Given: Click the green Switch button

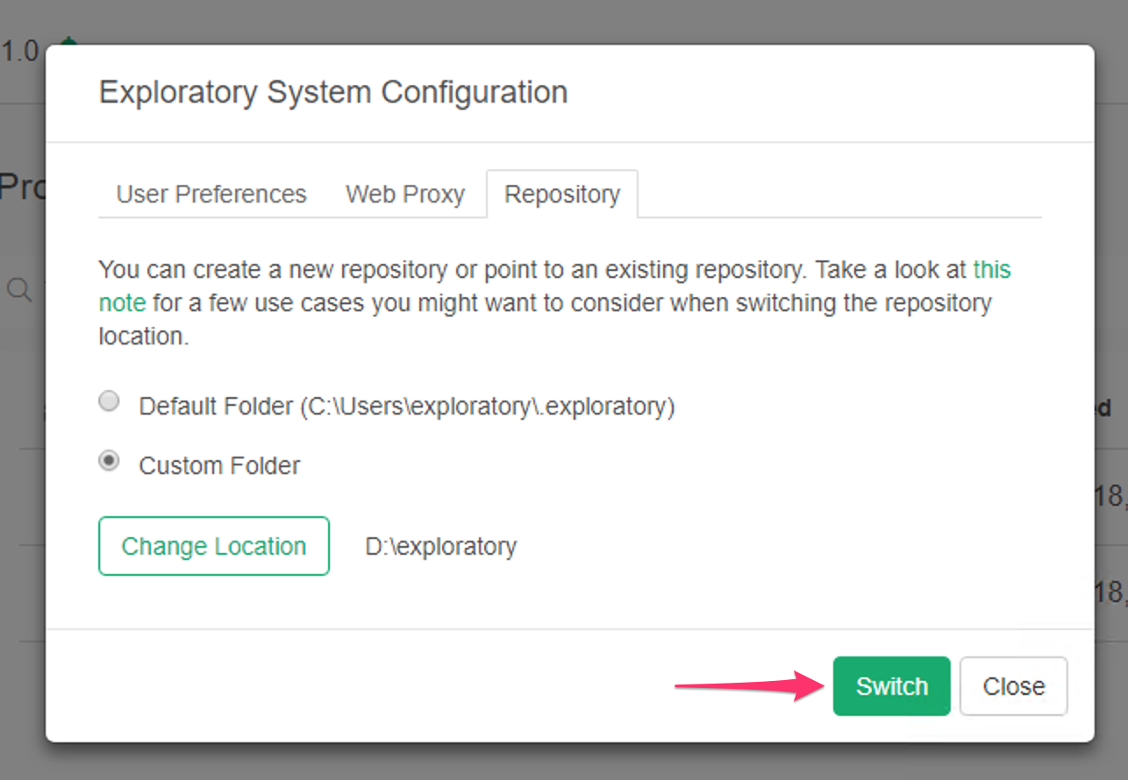Looking at the screenshot, I should [x=892, y=686].
